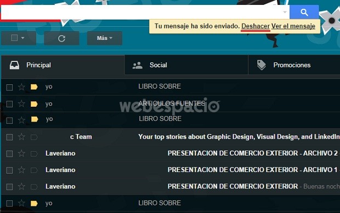Check the box for the ARCHIVO 2 email
340x213 pixels.
tap(9, 154)
